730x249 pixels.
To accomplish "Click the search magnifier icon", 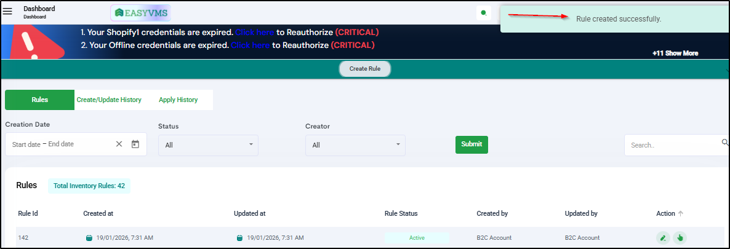I will click(724, 143).
